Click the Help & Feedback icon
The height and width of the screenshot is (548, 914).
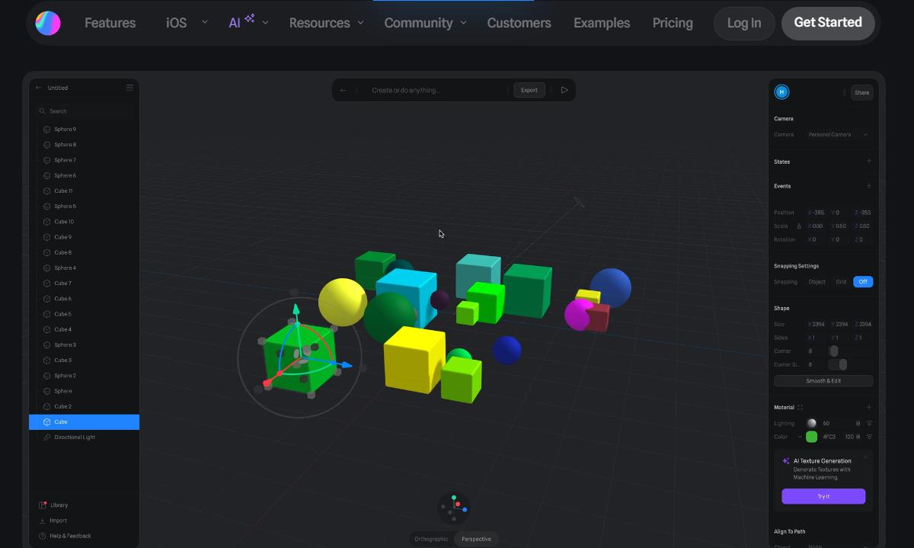[43, 536]
